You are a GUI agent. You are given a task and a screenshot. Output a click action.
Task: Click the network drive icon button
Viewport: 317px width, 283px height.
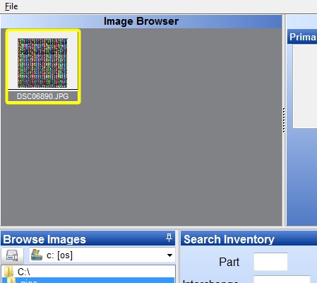pyautogui.click(x=12, y=255)
